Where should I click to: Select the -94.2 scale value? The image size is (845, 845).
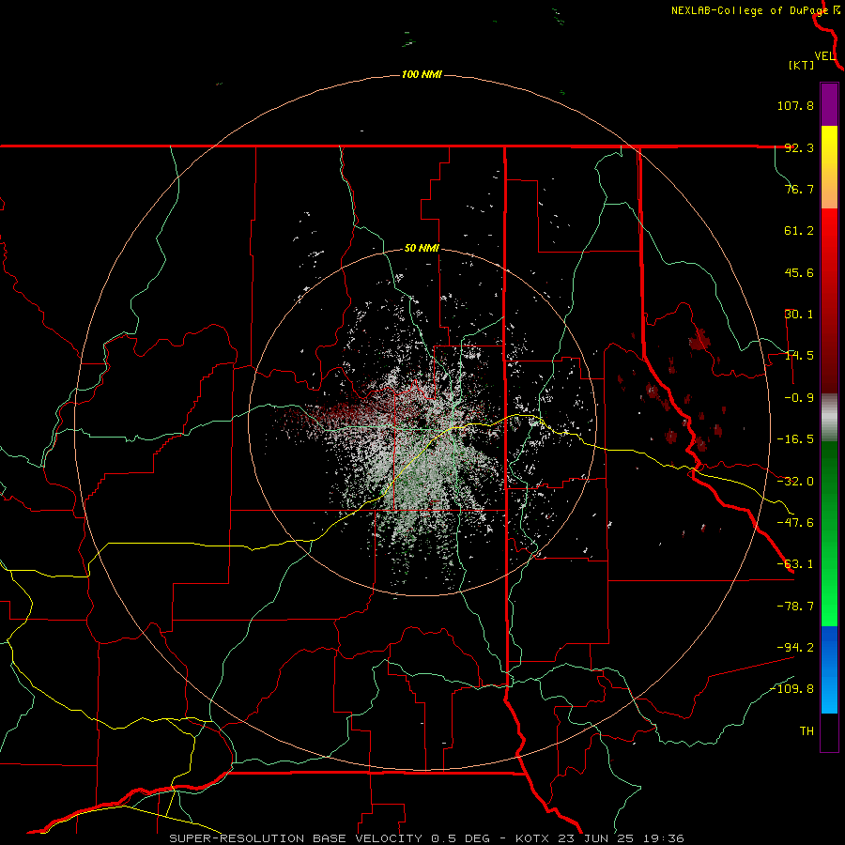(795, 647)
